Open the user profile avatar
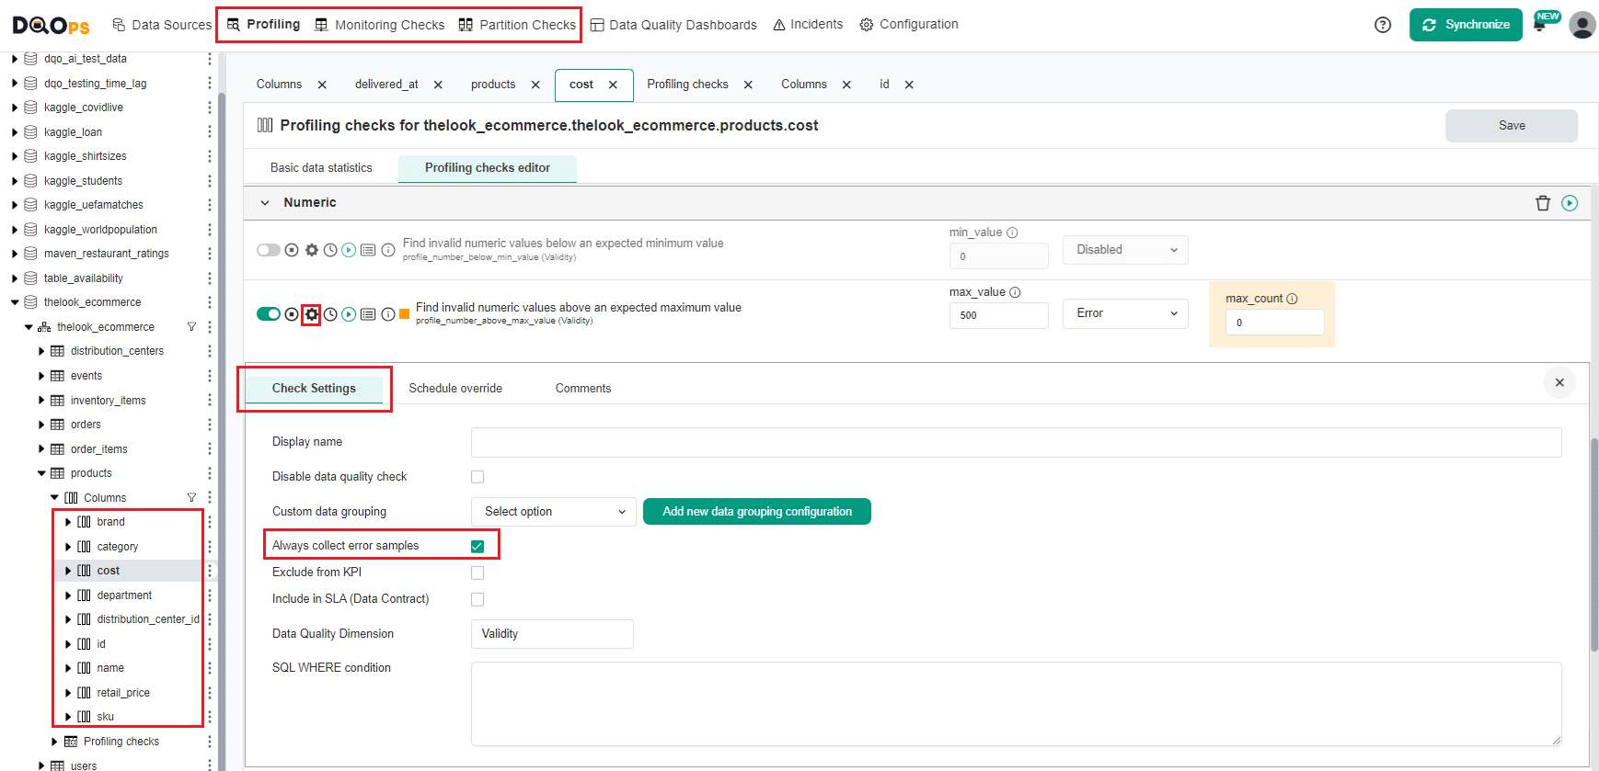Screen dimensions: 1599x771 coord(1582,25)
